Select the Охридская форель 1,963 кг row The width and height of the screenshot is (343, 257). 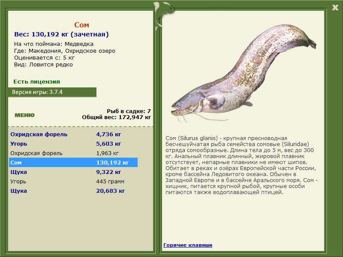pyautogui.click(x=73, y=153)
